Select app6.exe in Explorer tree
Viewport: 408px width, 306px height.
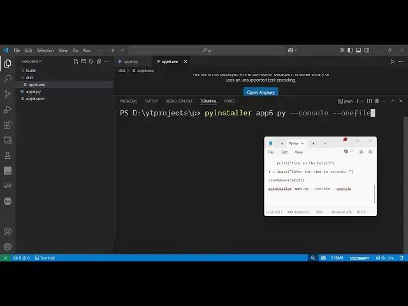tap(64, 85)
